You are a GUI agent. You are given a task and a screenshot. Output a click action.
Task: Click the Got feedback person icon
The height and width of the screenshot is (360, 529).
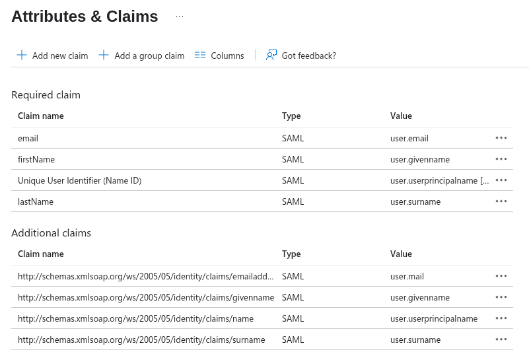pyautogui.click(x=271, y=55)
